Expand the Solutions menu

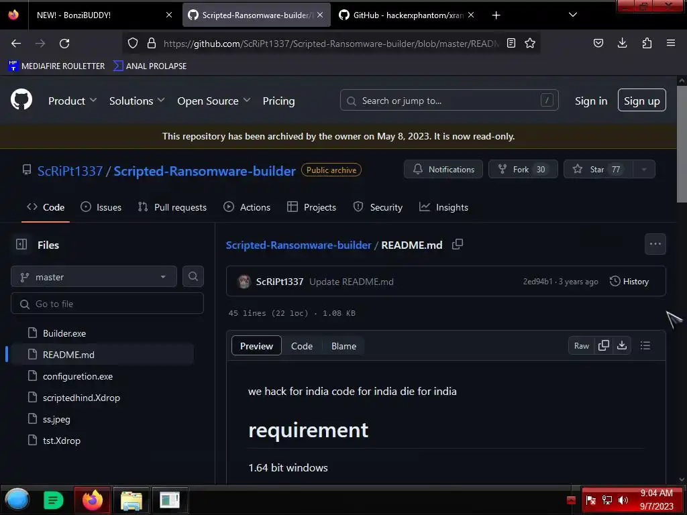click(137, 101)
